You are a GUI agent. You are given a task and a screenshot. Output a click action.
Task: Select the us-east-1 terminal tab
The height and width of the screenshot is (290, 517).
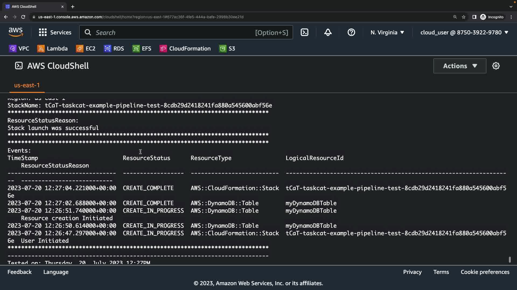[27, 85]
